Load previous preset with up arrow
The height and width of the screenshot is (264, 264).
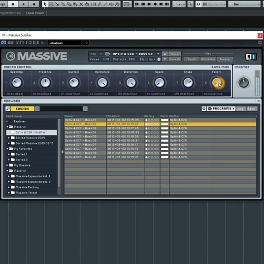[165, 54]
